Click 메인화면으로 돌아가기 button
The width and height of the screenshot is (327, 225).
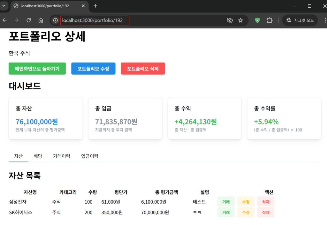37,69
